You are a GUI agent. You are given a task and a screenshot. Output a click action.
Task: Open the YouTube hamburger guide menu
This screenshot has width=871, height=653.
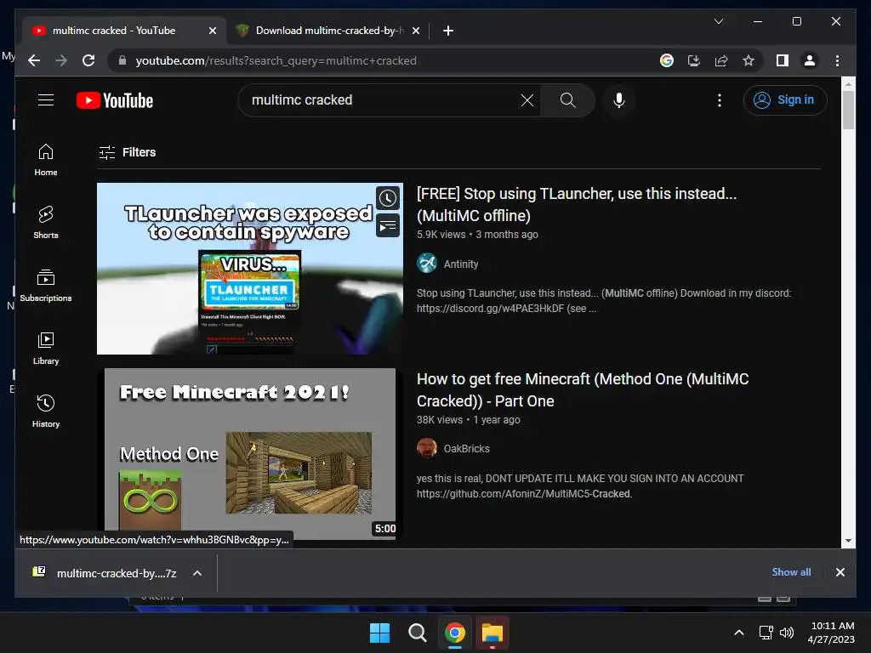[x=46, y=100]
